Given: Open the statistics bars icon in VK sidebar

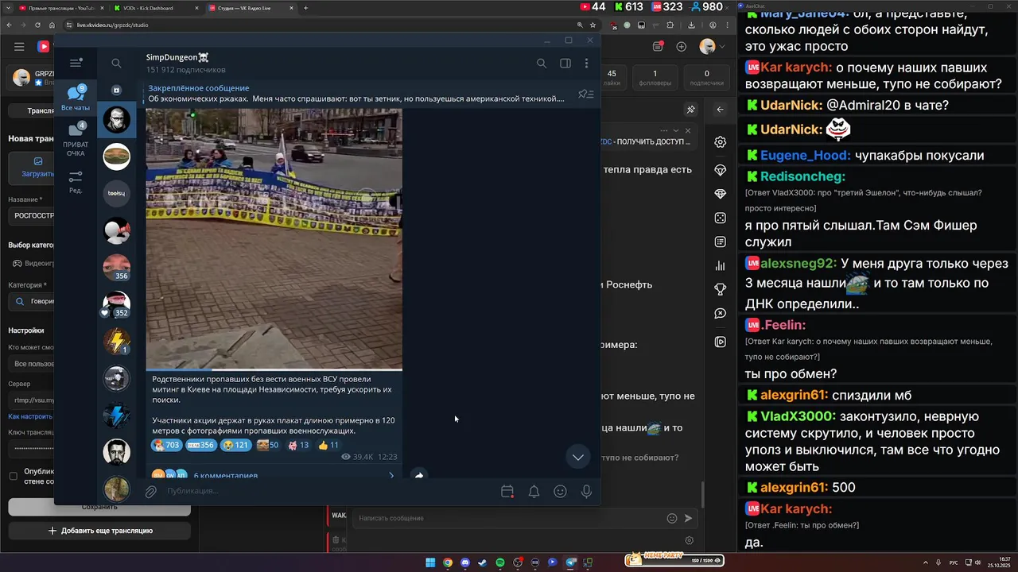Looking at the screenshot, I should point(720,266).
